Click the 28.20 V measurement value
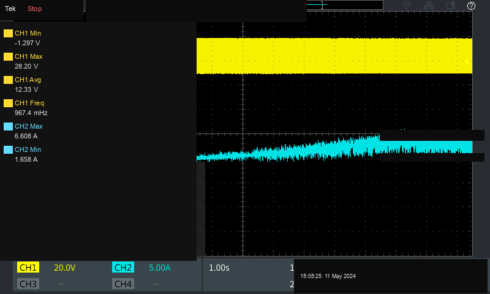 pyautogui.click(x=26, y=66)
